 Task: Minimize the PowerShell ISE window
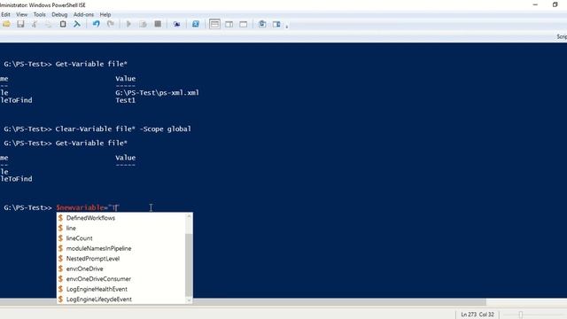(x=535, y=4)
